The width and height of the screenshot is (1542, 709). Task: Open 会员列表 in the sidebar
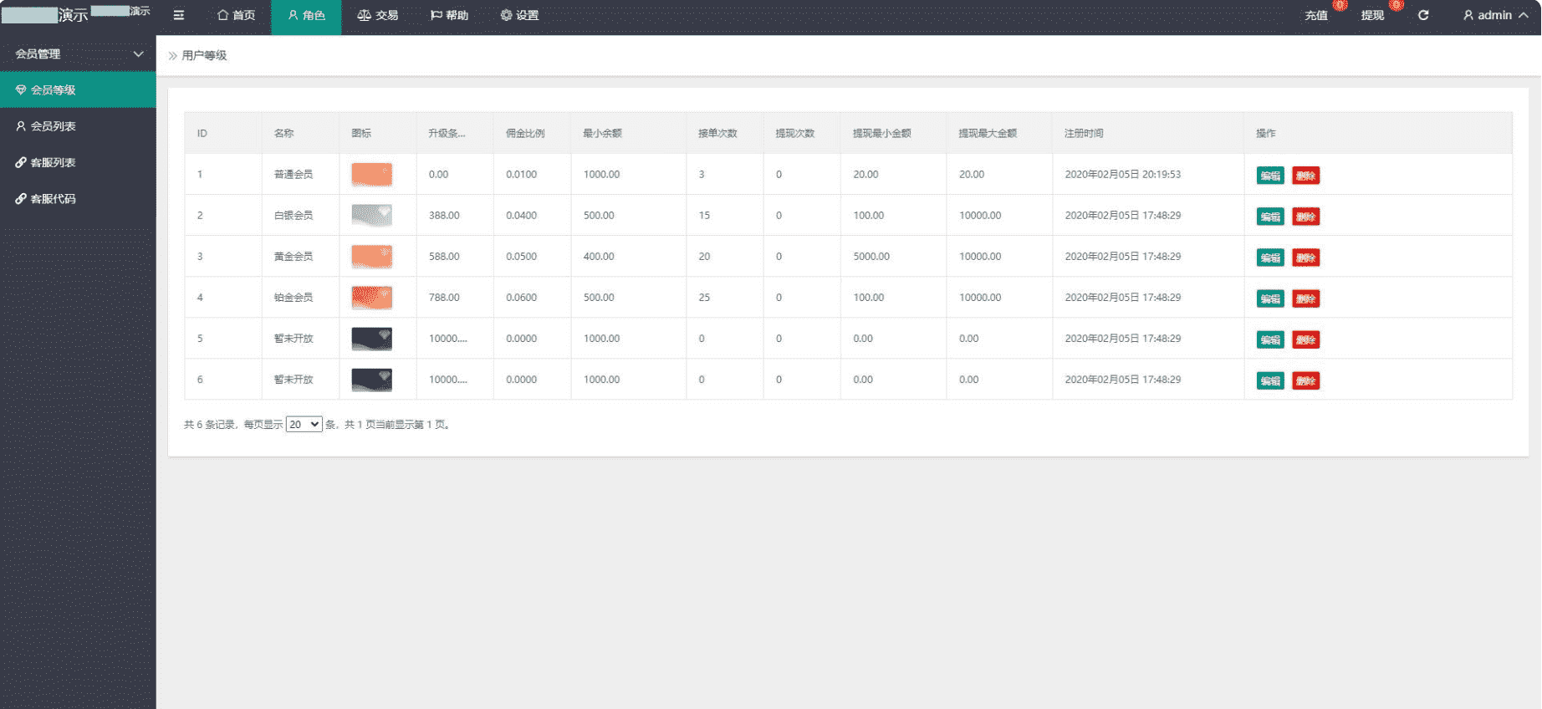[x=78, y=126]
